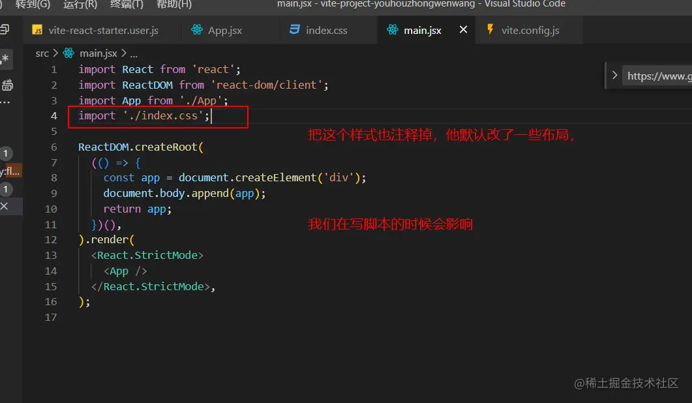Screen dimensions: 692x403
Task: Click line number 12 in the gutter
Action: (51, 240)
